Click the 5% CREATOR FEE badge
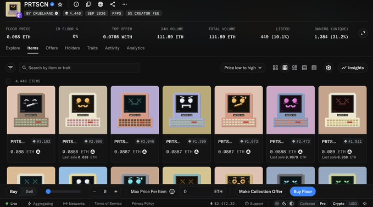Viewport: 373px width, 207px height. 143,14
